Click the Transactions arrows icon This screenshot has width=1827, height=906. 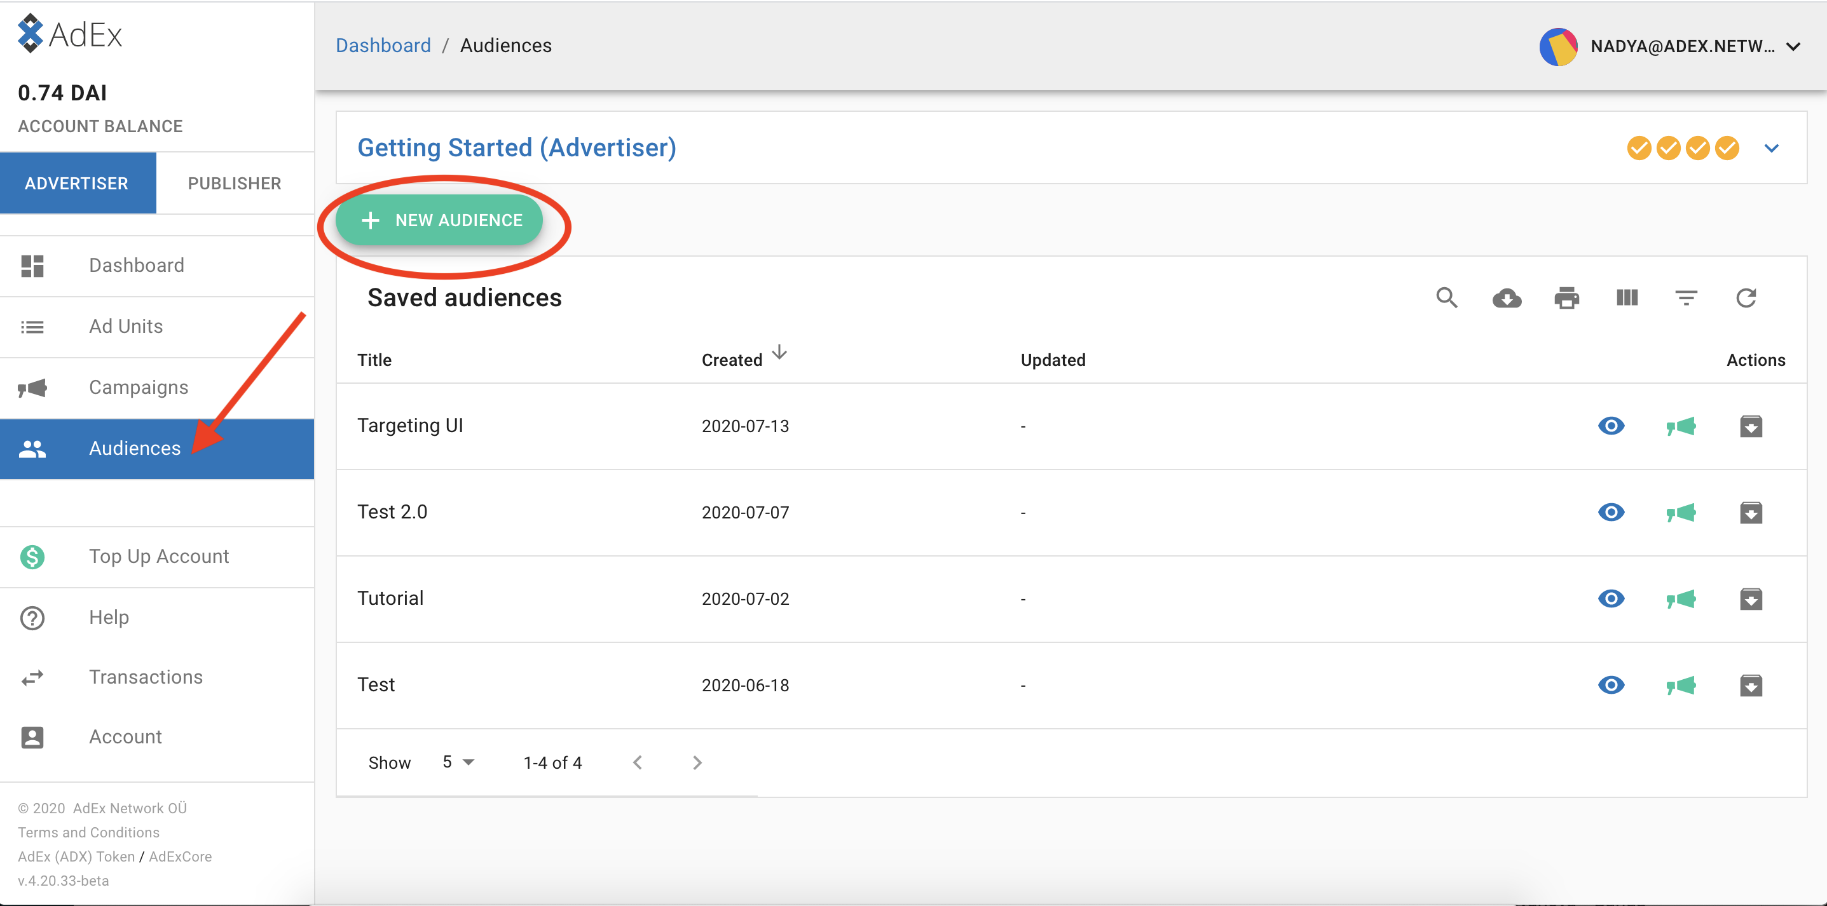[x=32, y=678]
